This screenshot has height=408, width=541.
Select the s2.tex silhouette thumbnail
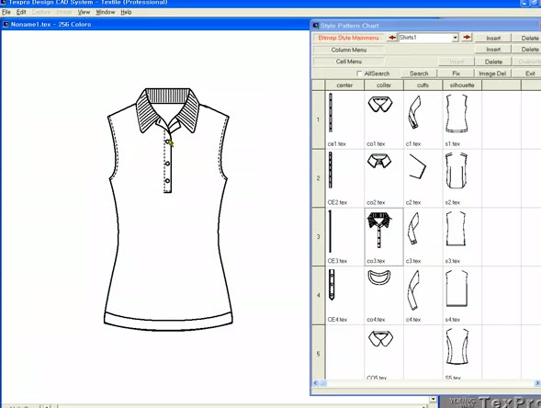(x=456, y=171)
